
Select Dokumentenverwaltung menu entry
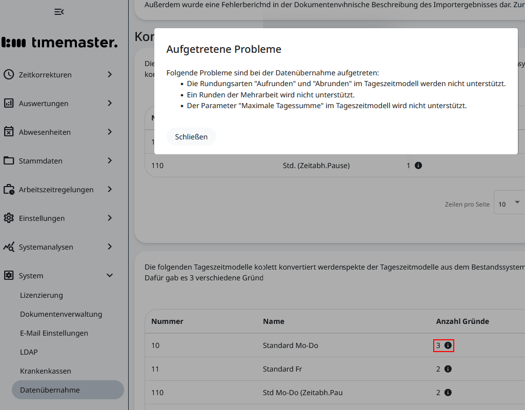[x=61, y=314]
